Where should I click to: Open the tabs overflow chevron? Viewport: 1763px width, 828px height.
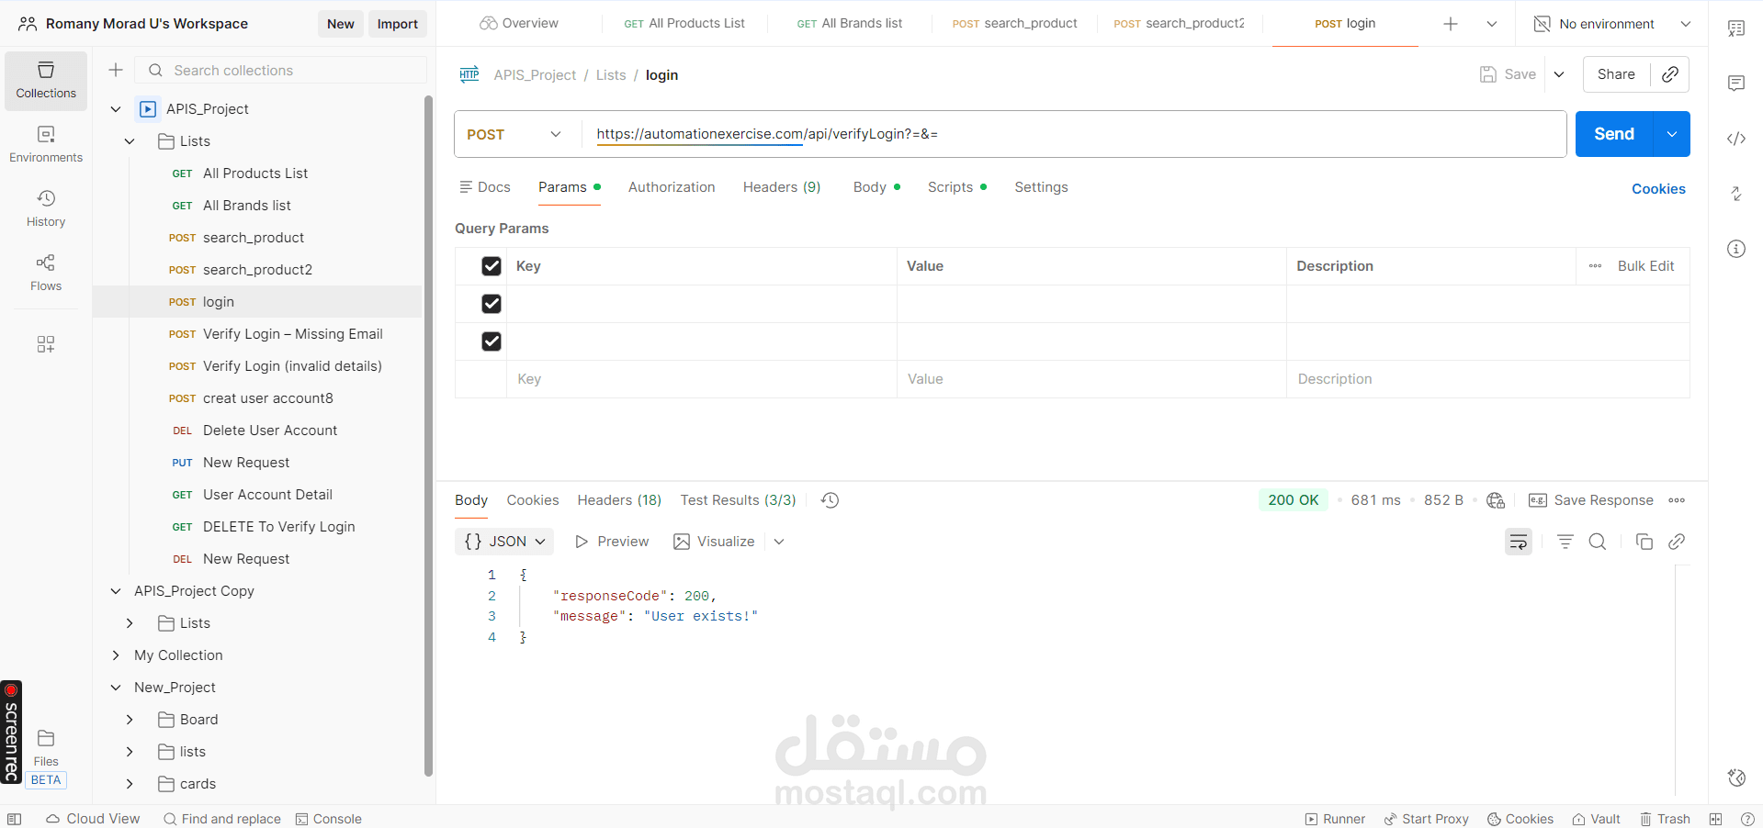[1492, 24]
